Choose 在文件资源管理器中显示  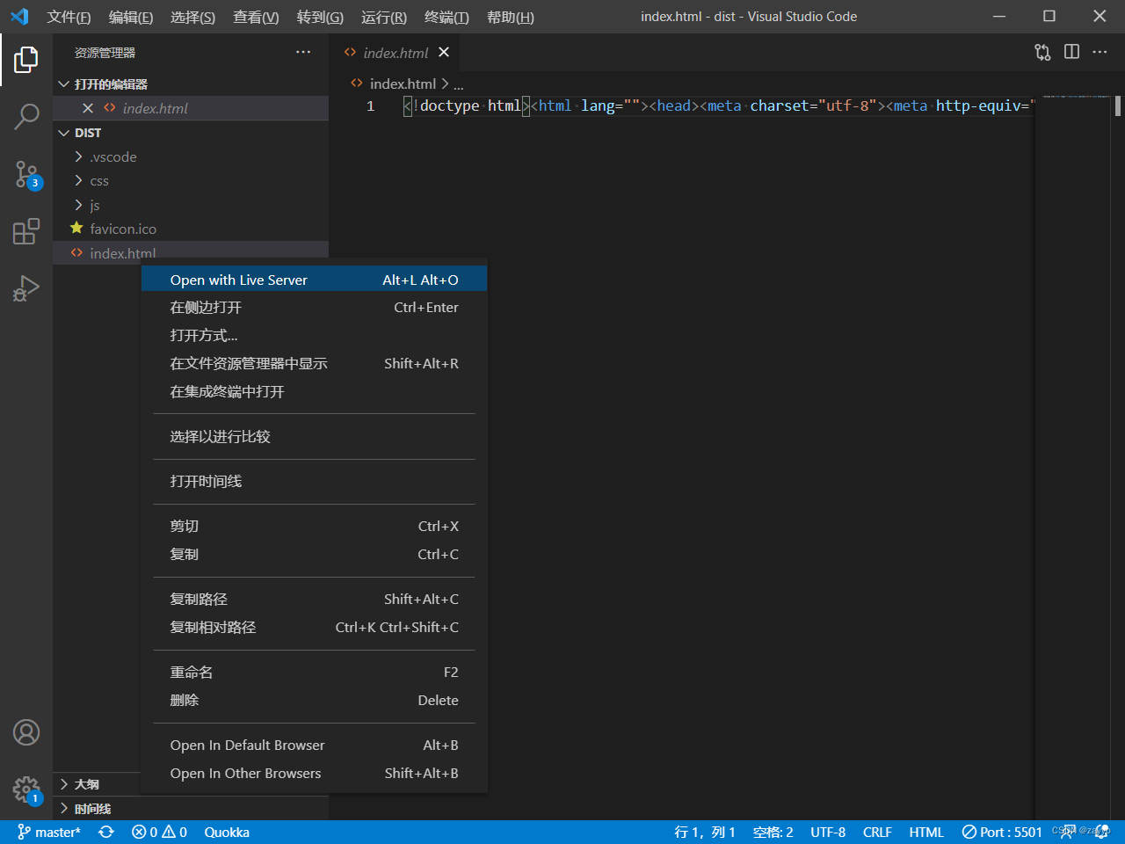[315, 364]
